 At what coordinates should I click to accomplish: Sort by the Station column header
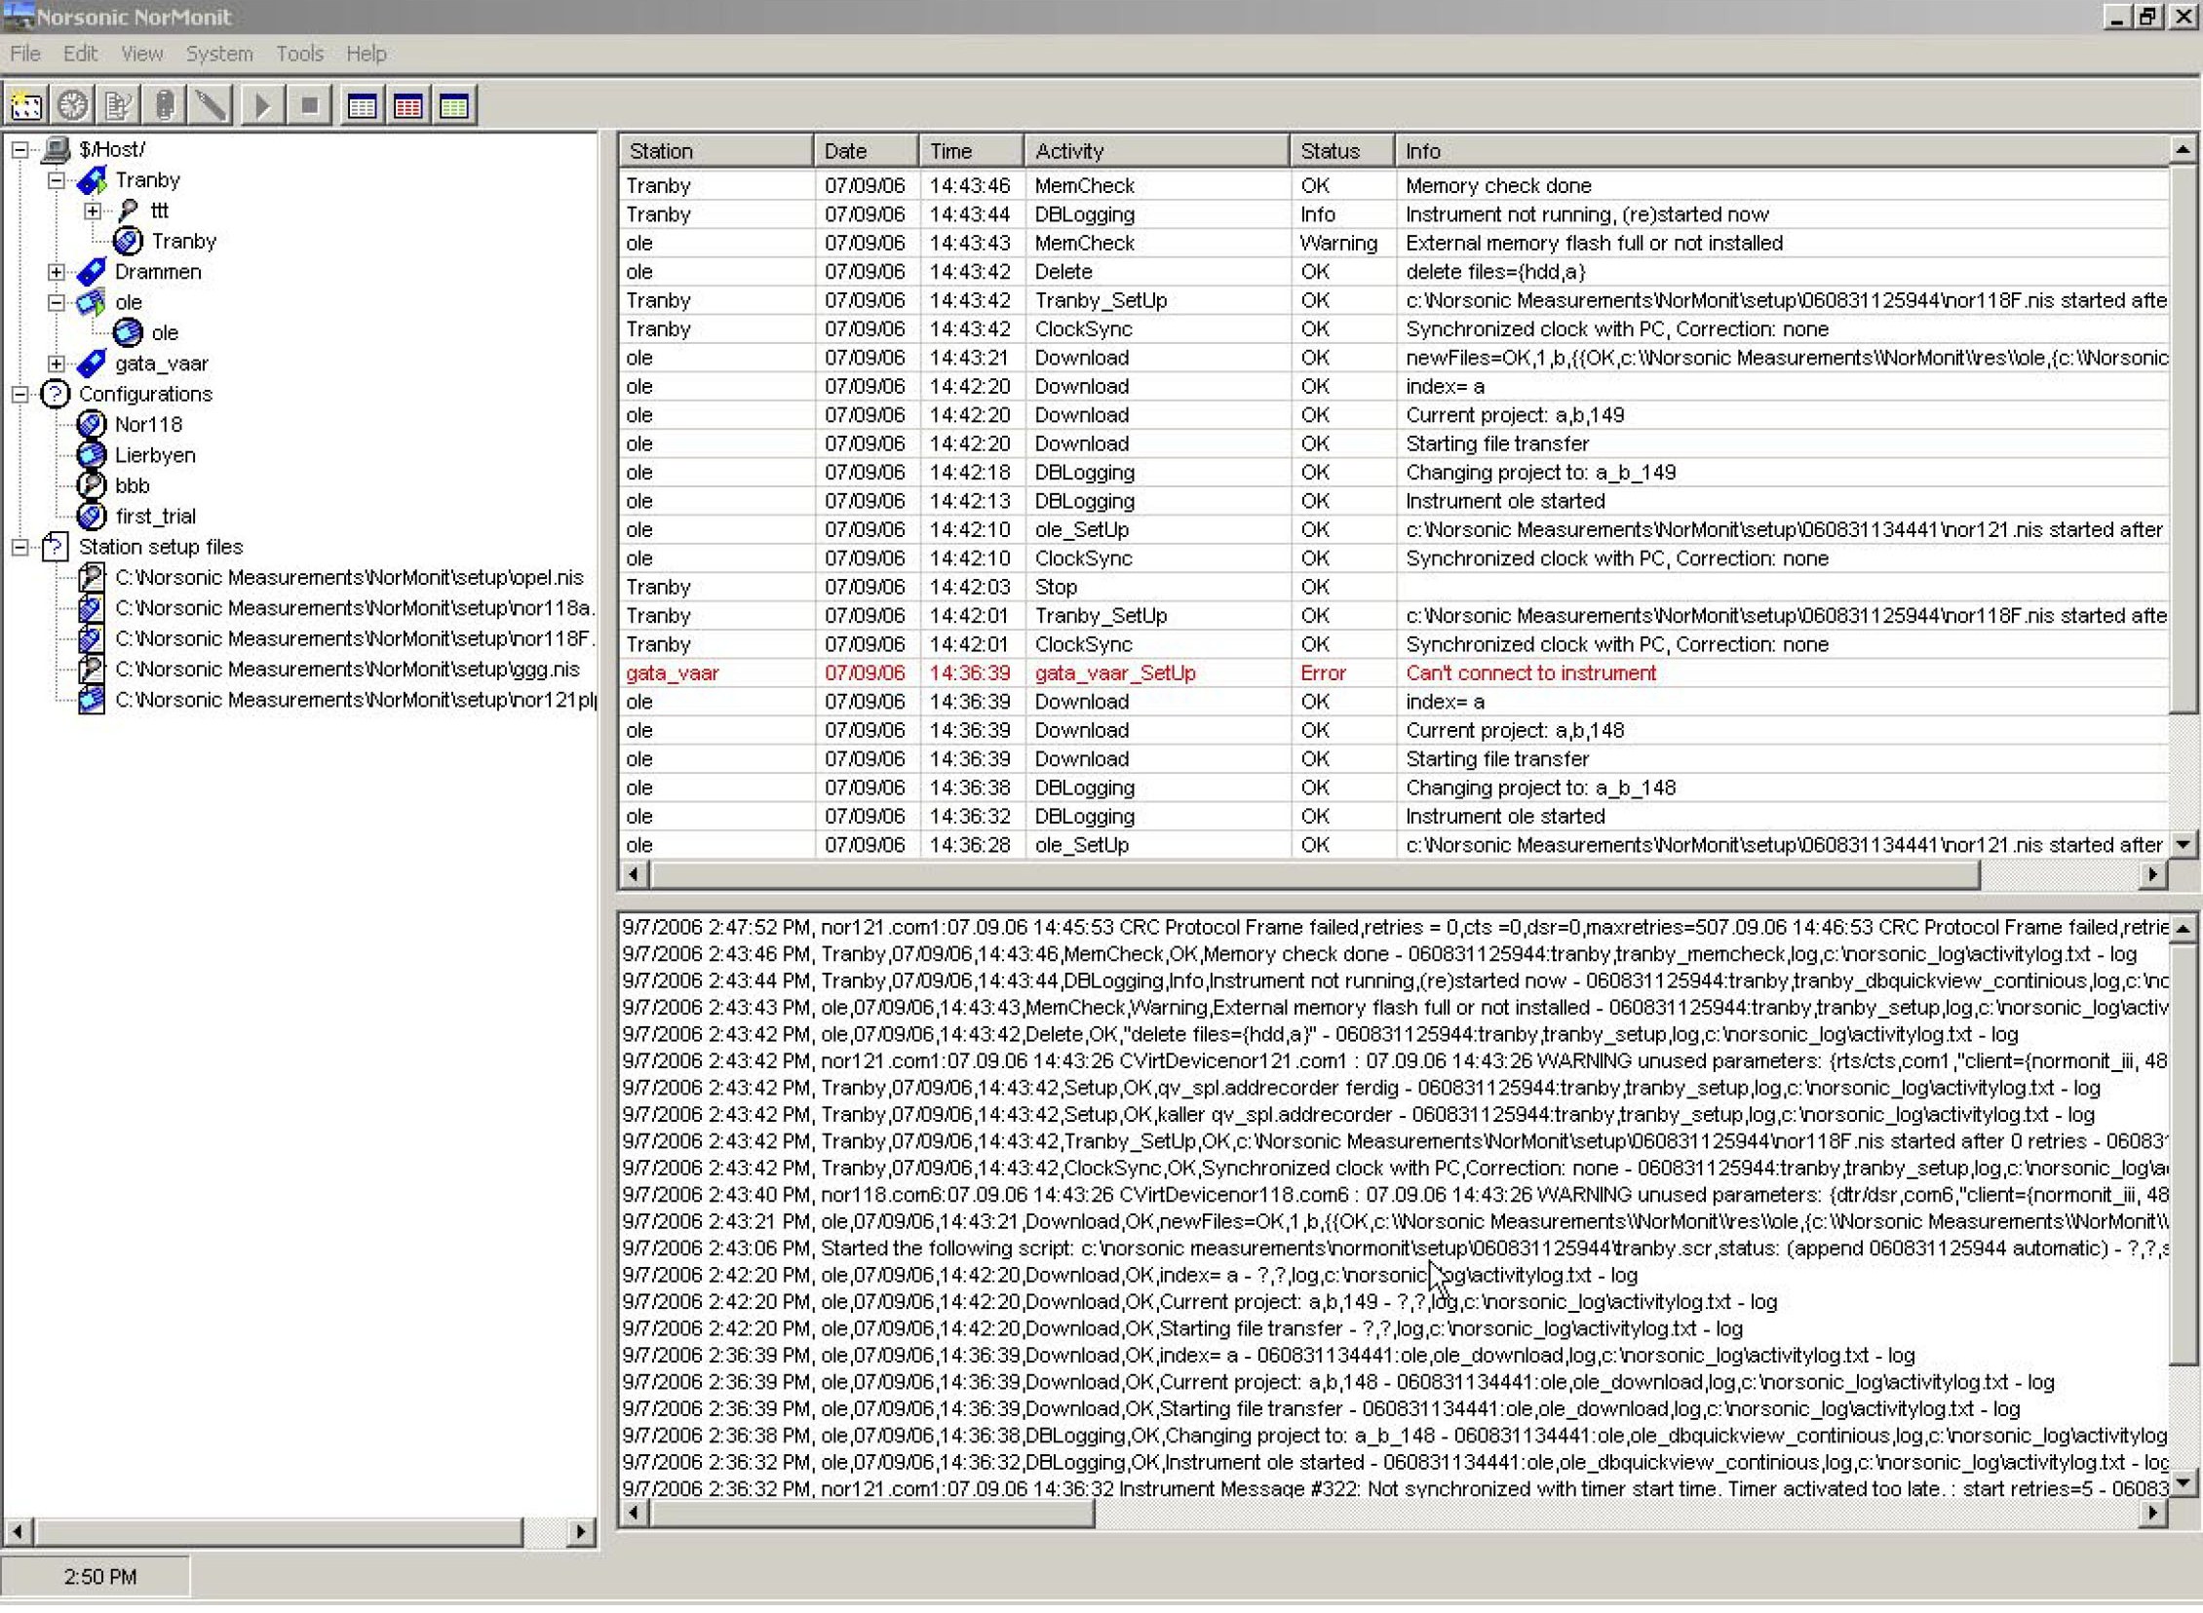[715, 151]
